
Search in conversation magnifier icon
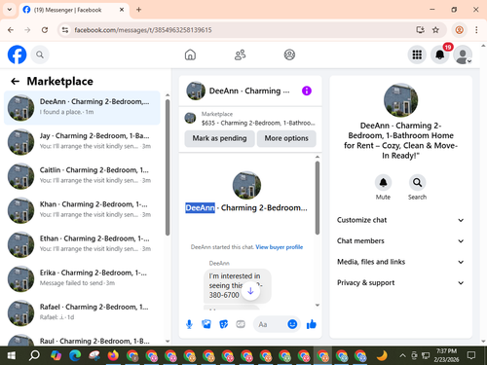pos(417,183)
